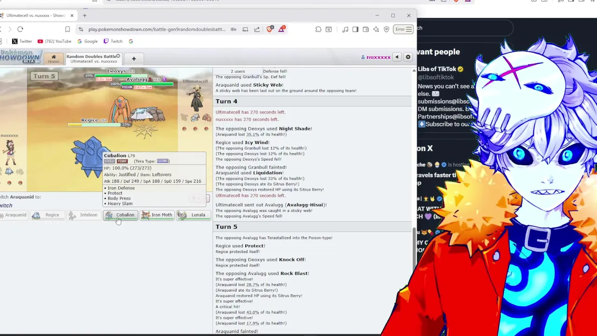The height and width of the screenshot is (336, 597).
Task: Click the nuxxxxx trainer avatar
Action: pyautogui.click(x=9, y=153)
